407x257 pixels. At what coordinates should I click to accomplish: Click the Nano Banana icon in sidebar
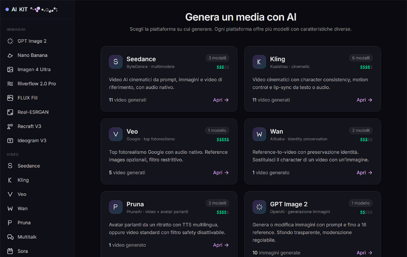10,55
